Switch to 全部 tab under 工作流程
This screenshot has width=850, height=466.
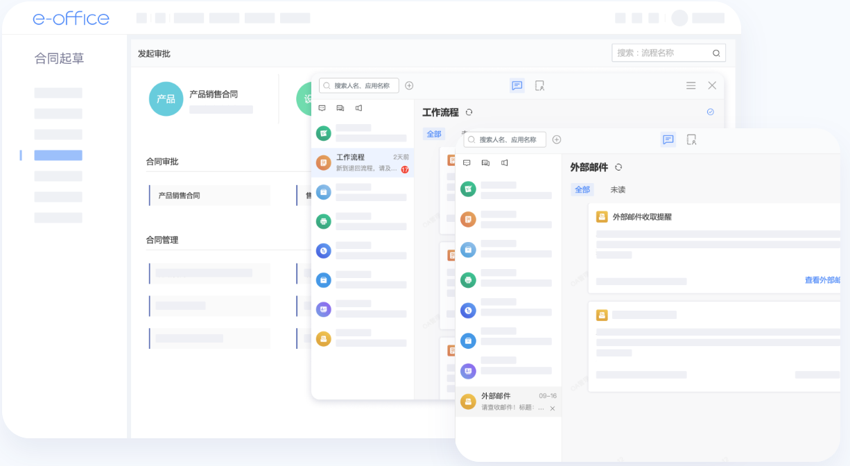point(434,134)
